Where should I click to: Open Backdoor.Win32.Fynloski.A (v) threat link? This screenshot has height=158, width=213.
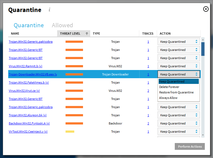click(29, 123)
